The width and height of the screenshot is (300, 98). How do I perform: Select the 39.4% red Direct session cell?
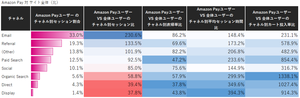click(113, 85)
